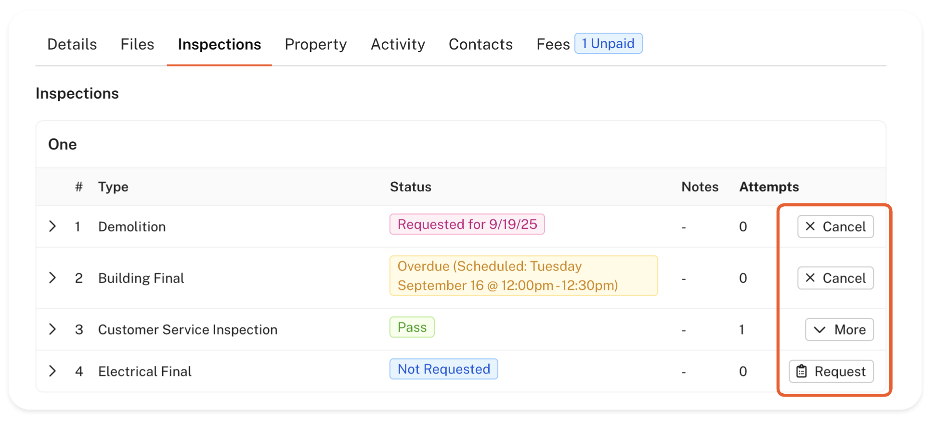Cancel the Building Final inspection
Image resolution: width=935 pixels, height=424 pixels.
click(835, 278)
